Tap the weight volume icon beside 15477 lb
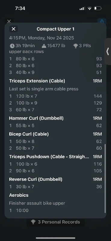The height and width of the screenshot is (241, 111). pyautogui.click(x=44, y=46)
